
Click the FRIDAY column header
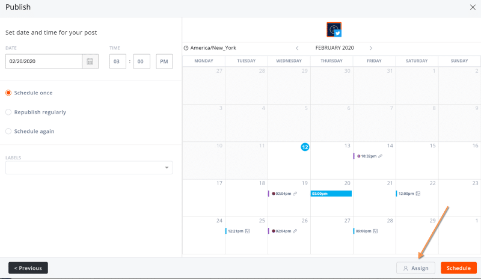[374, 61]
